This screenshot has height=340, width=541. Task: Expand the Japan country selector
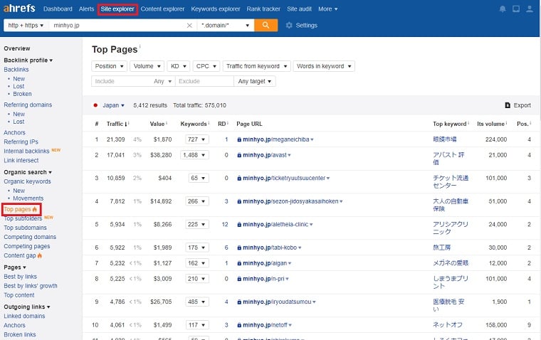(x=113, y=105)
